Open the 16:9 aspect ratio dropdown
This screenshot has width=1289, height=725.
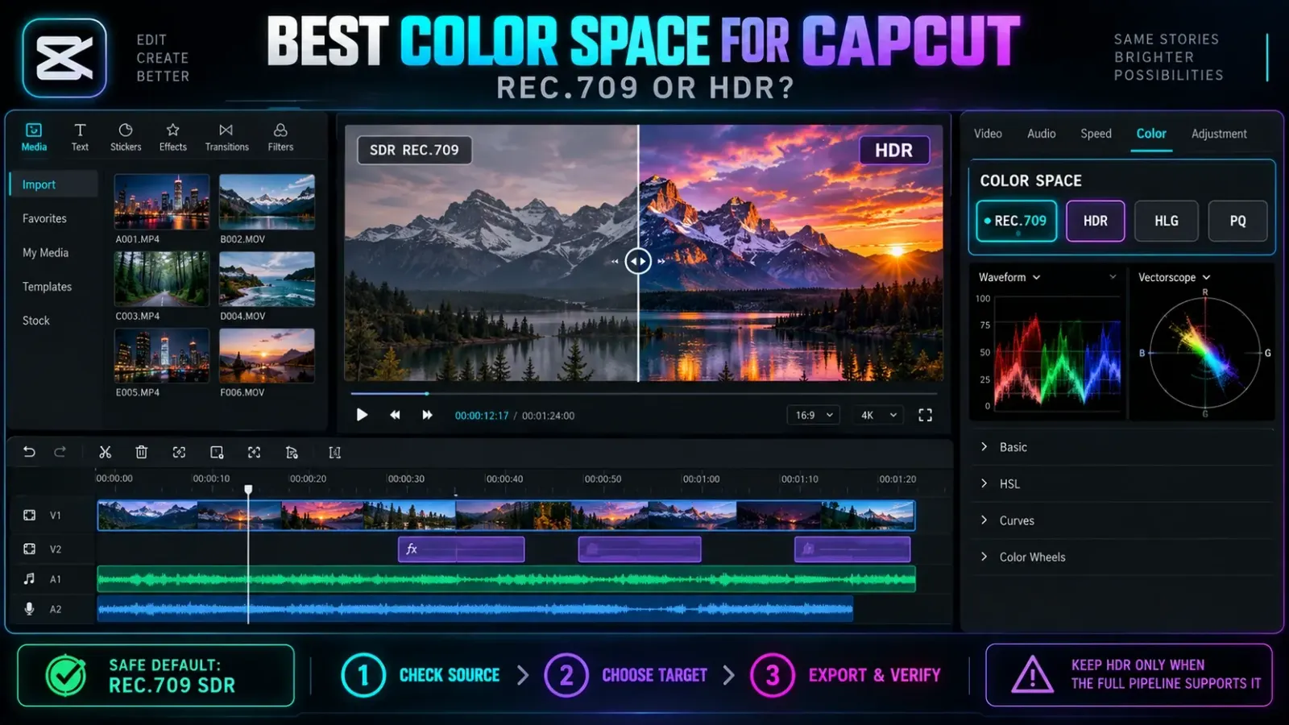pos(814,415)
